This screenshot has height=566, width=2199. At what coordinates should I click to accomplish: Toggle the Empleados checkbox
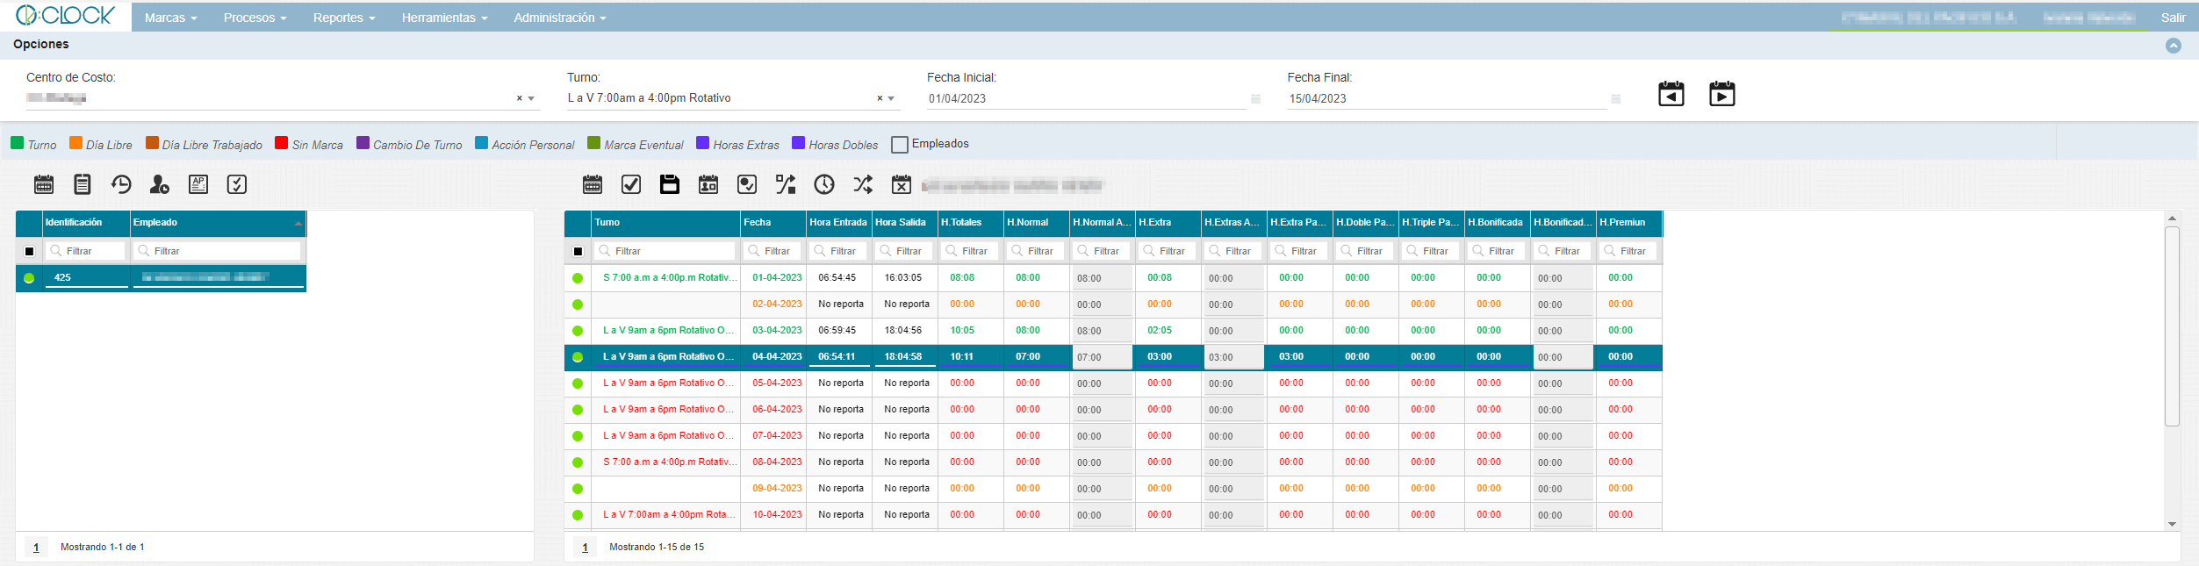[899, 145]
